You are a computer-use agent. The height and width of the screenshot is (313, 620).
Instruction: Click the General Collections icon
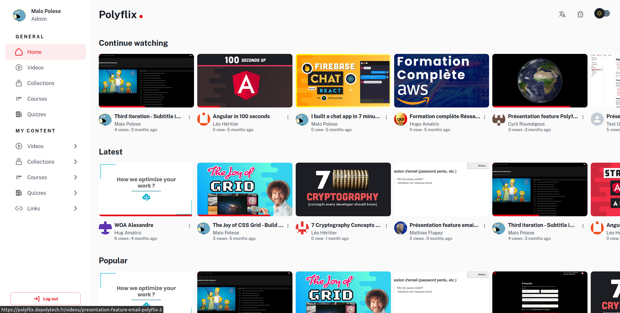[x=19, y=83]
